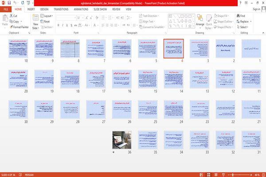266x177 pixels.
Task: Toggle Strikethrough formatting
Action: (76, 25)
